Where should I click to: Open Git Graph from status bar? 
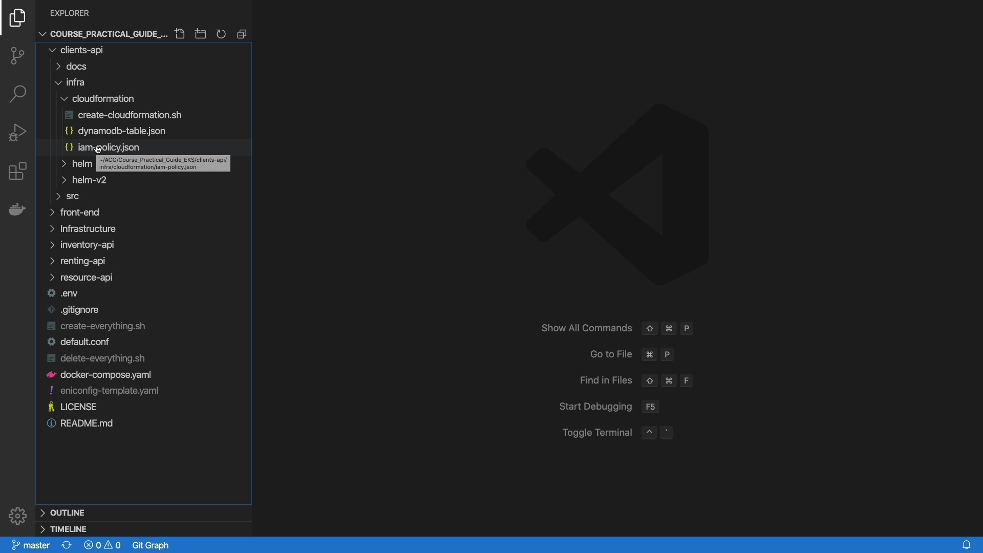(x=150, y=545)
